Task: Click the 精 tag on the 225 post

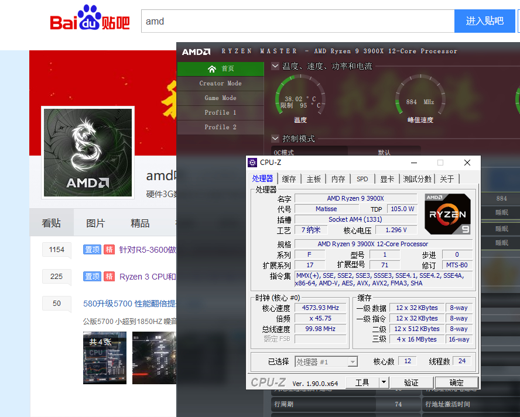Action: coord(109,276)
